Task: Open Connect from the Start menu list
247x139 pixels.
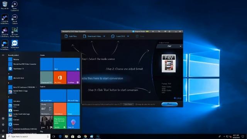Action: tap(23, 120)
